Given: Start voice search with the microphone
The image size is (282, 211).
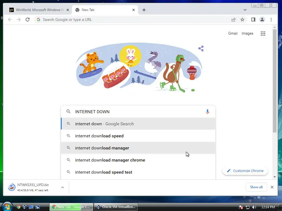Looking at the screenshot, I should [207, 112].
